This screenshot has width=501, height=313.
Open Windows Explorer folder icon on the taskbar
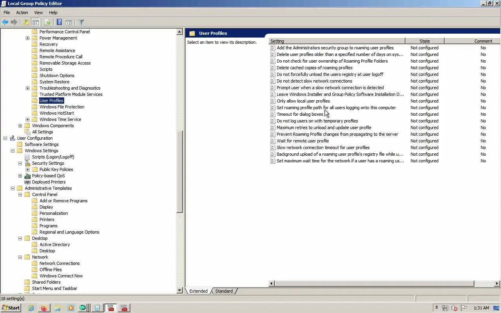point(58,308)
